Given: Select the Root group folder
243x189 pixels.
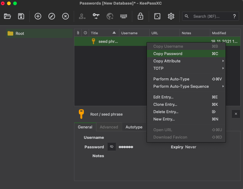Looking at the screenshot, I should 20,33.
